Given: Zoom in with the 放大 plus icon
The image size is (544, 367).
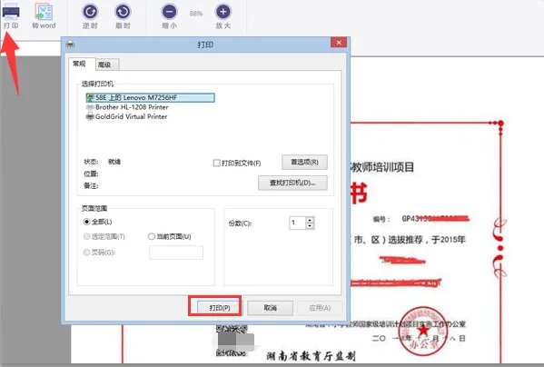Looking at the screenshot, I should tap(223, 12).
